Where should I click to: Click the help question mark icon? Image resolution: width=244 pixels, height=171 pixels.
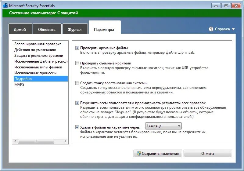211,29
